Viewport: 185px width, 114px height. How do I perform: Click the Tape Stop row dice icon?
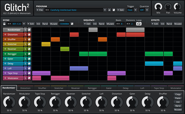(29, 73)
